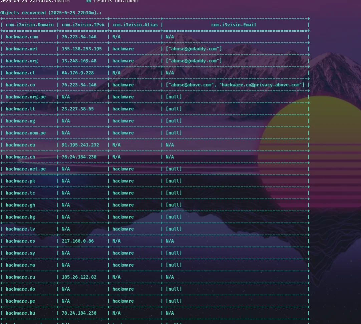Click the IP address 64.176.9.228
The width and height of the screenshot is (361, 324).
pos(78,73)
